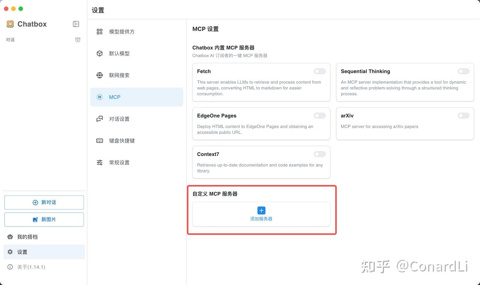This screenshot has height=285, width=480.
Task: Collapse the sidebar with the panel icon
Action: pos(76,24)
